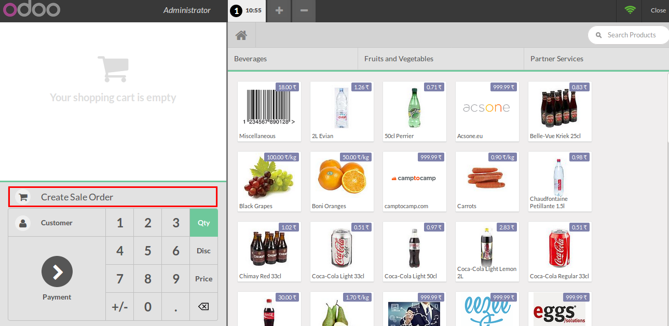Select order tab 1 at 10:55
This screenshot has height=326, width=669.
pyautogui.click(x=247, y=10)
